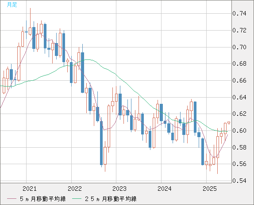This screenshot has width=254, height=205.
Task: Click the 0.60 price axis label
Action: tap(239, 130)
